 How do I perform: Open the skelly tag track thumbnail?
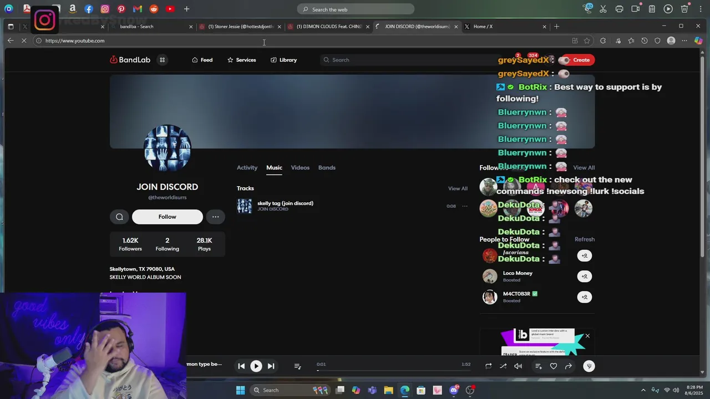coord(244,206)
